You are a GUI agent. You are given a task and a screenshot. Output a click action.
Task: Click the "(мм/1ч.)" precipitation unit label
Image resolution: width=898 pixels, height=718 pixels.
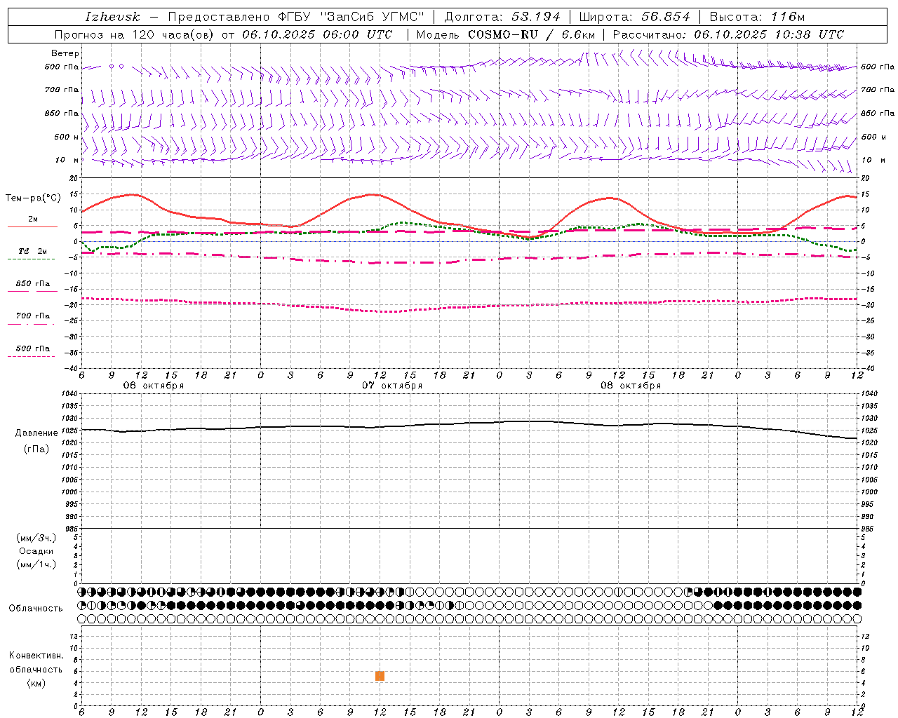click(36, 564)
